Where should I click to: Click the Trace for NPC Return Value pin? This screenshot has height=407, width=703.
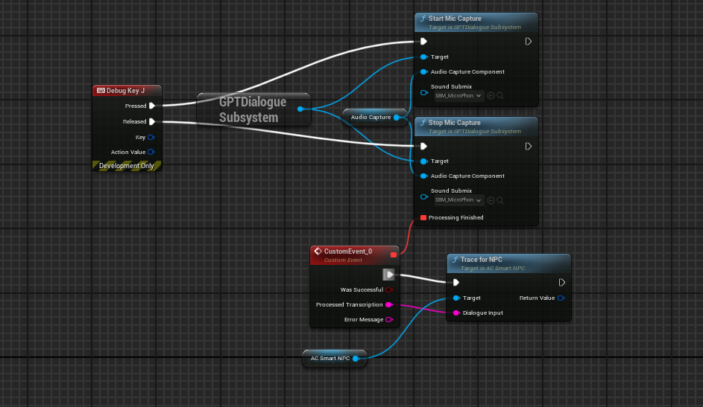pyautogui.click(x=561, y=298)
